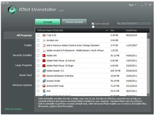Select the Amazon Kindle program name
The width and height of the screenshot is (154, 115).
coord(53,81)
